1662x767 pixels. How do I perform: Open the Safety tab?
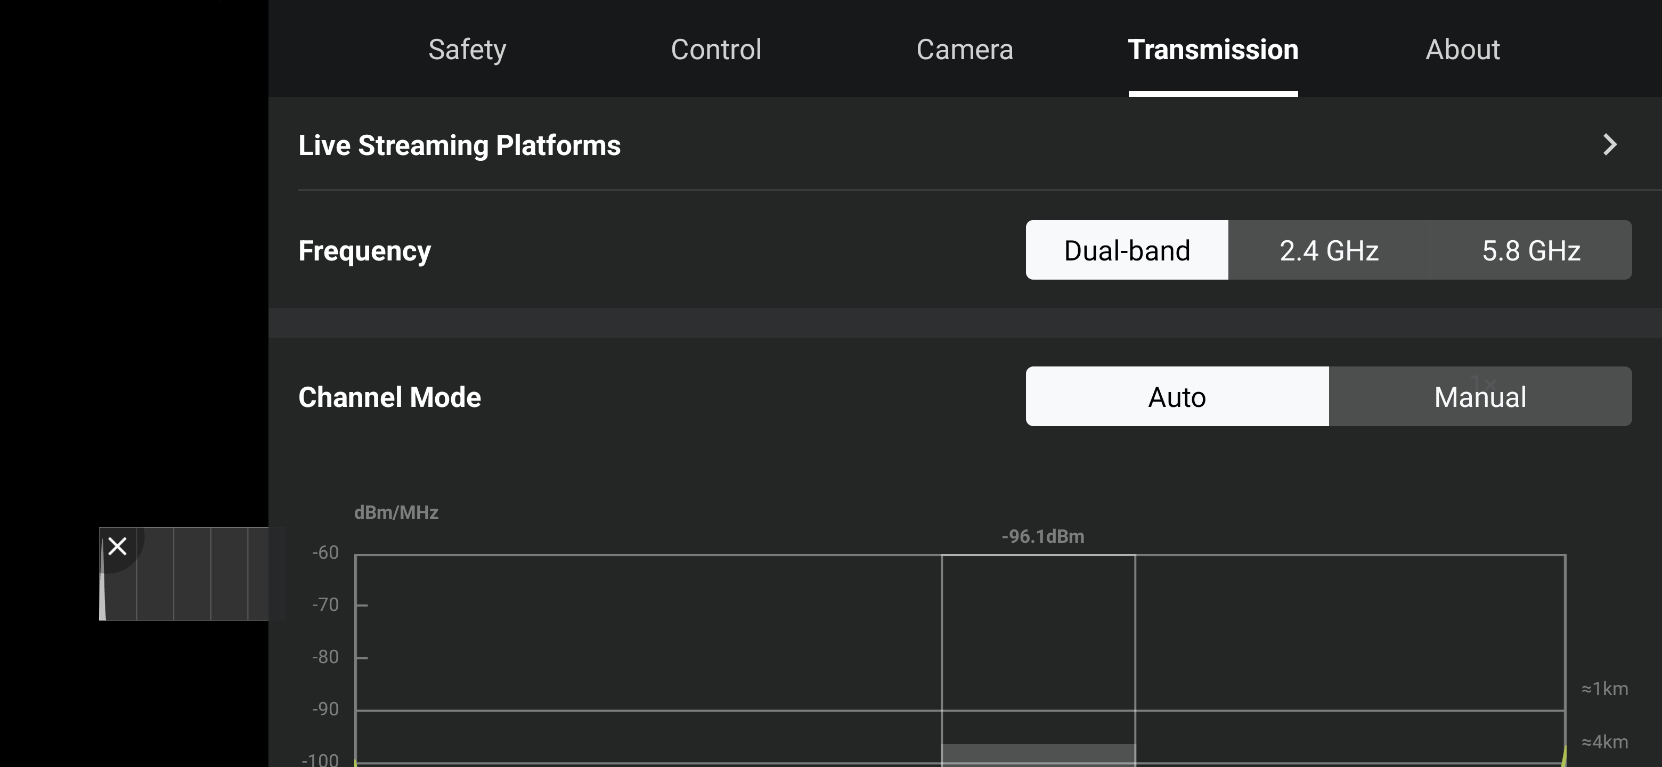click(467, 50)
